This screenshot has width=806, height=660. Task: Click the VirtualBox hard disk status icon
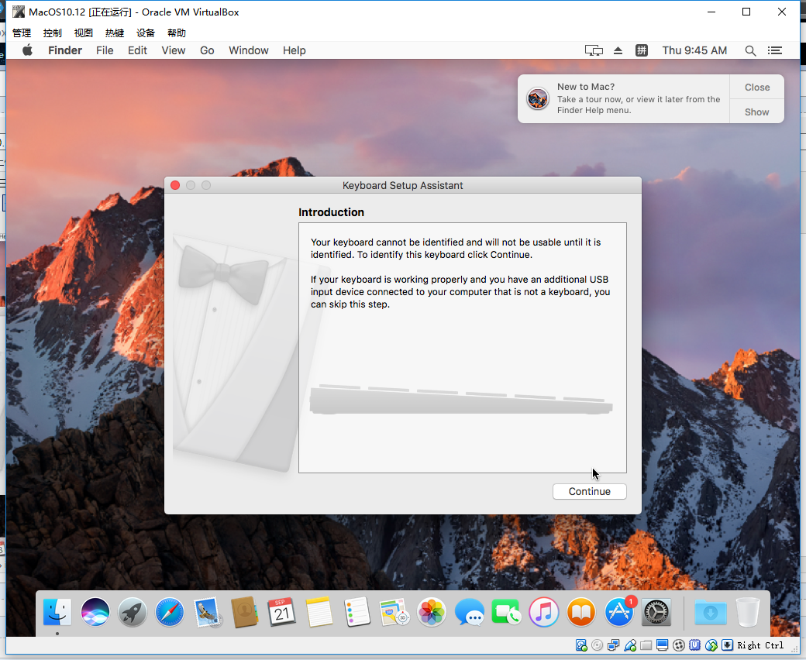pos(581,645)
